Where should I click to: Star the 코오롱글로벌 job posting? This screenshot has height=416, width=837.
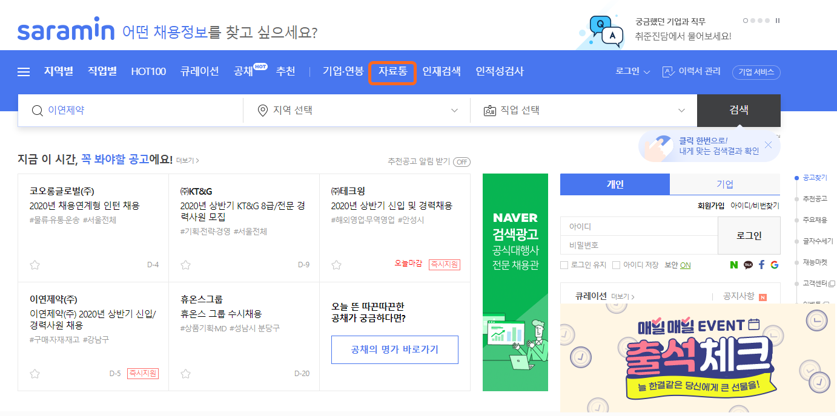click(x=35, y=265)
